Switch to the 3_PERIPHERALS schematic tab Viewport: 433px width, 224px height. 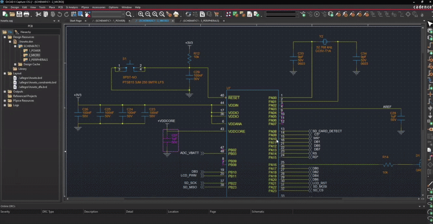(x=199, y=21)
